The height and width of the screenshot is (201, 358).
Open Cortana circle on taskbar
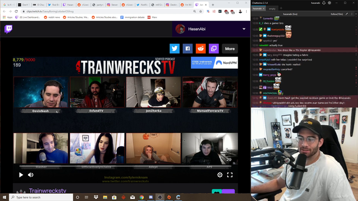77,197
